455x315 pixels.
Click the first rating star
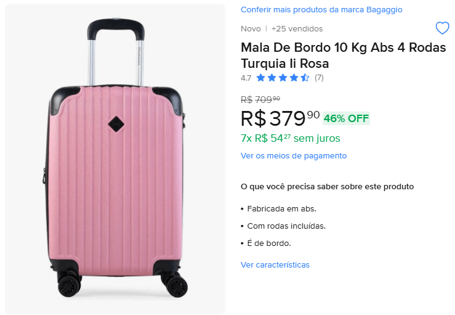260,78
